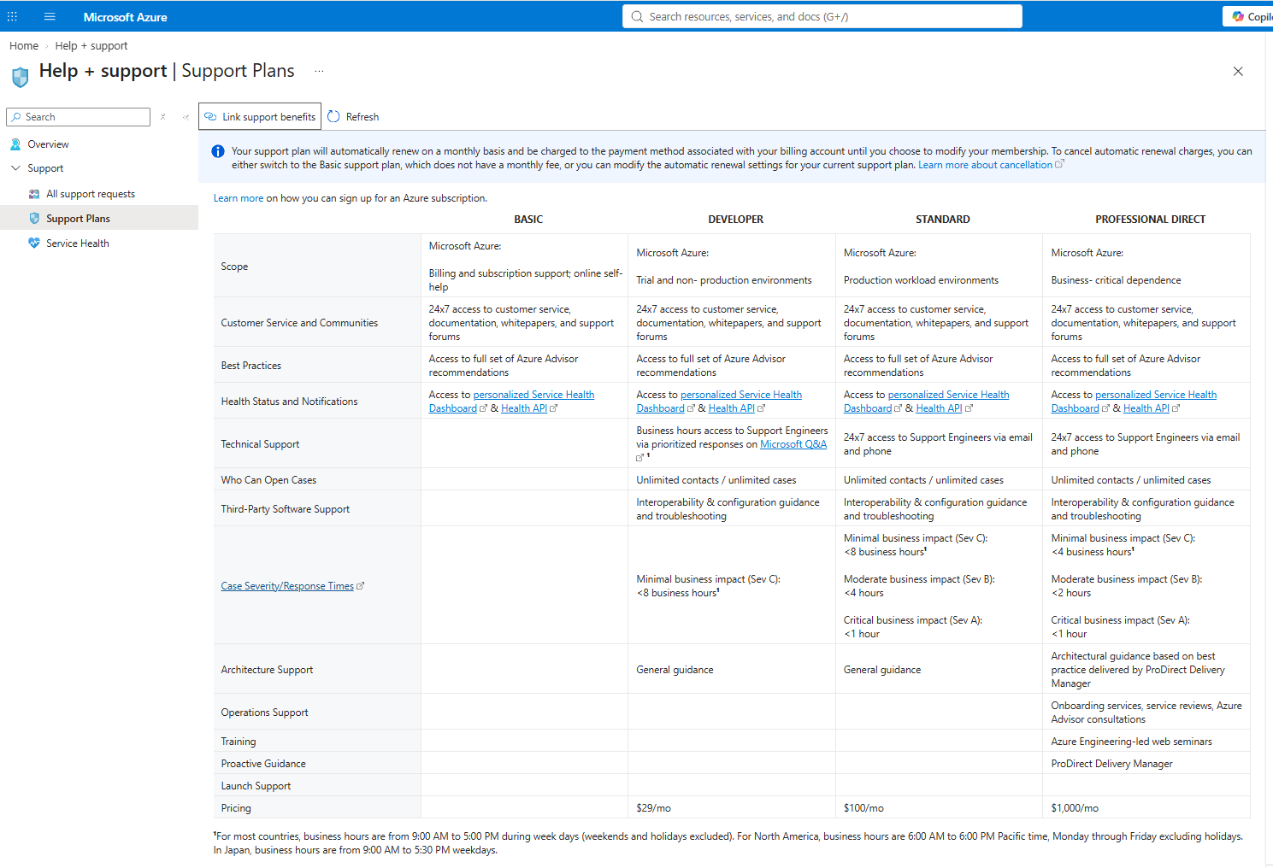Viewport: 1273px width, 868px height.
Task: Click the Link support benefits button
Action: [x=260, y=117]
